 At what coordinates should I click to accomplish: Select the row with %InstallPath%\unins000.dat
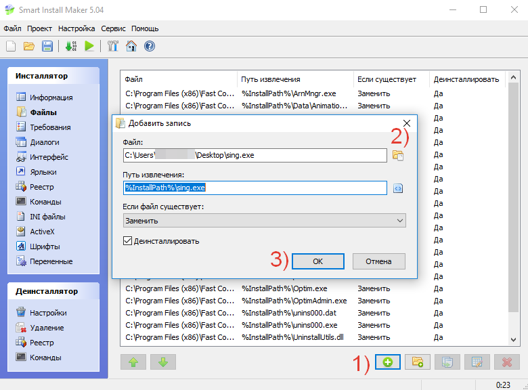[313, 313]
